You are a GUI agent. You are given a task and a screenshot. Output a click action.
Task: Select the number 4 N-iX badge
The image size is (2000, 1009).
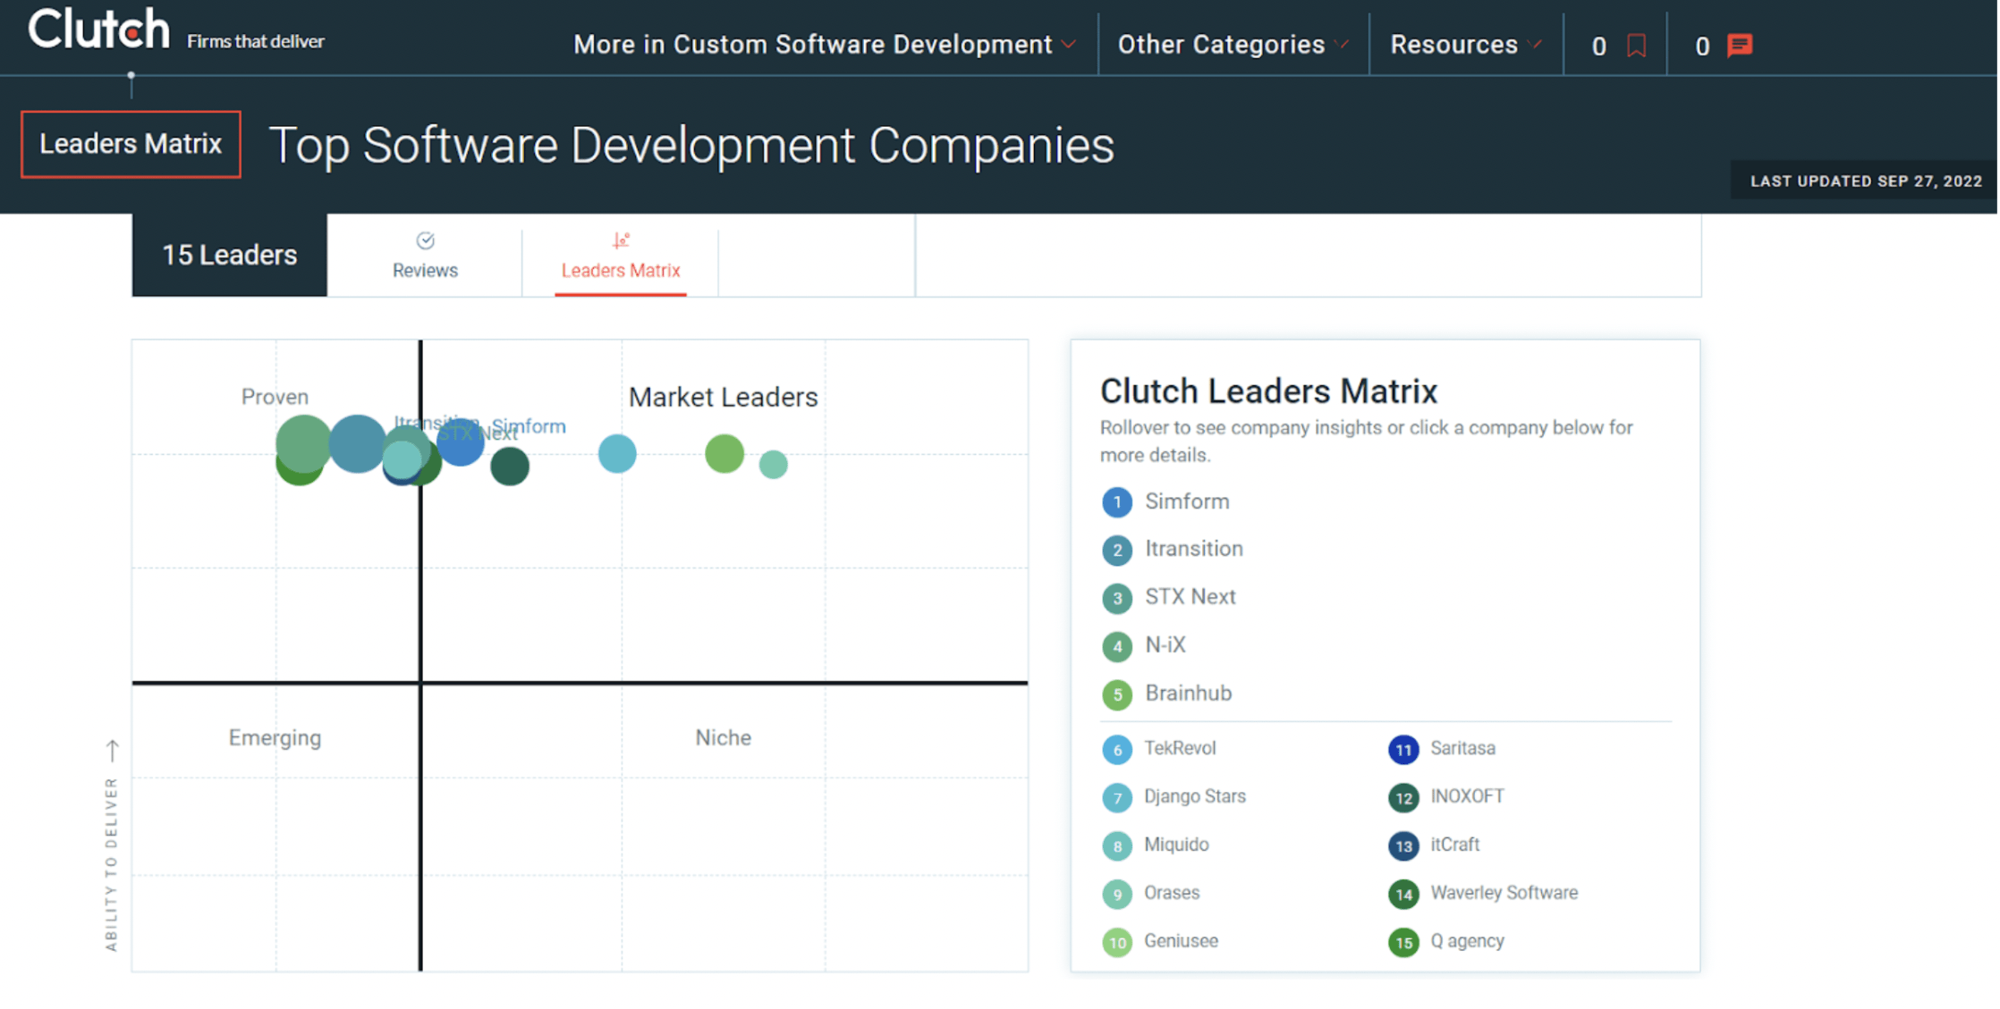[x=1116, y=646]
